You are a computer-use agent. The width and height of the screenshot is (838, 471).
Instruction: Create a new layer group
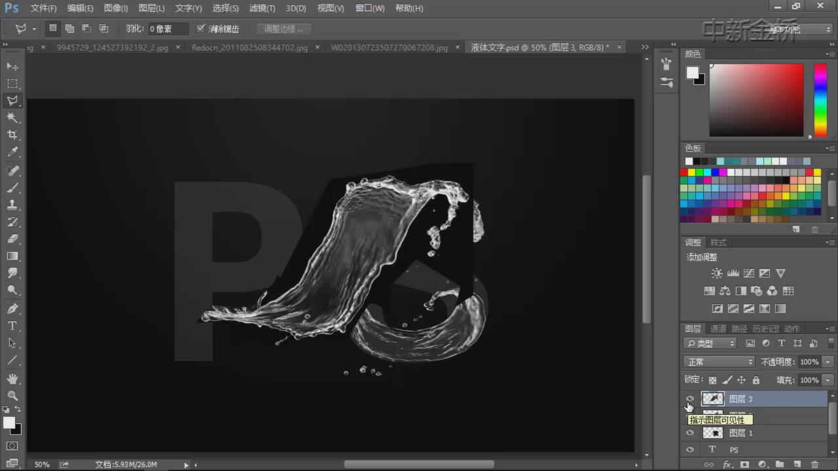click(780, 464)
